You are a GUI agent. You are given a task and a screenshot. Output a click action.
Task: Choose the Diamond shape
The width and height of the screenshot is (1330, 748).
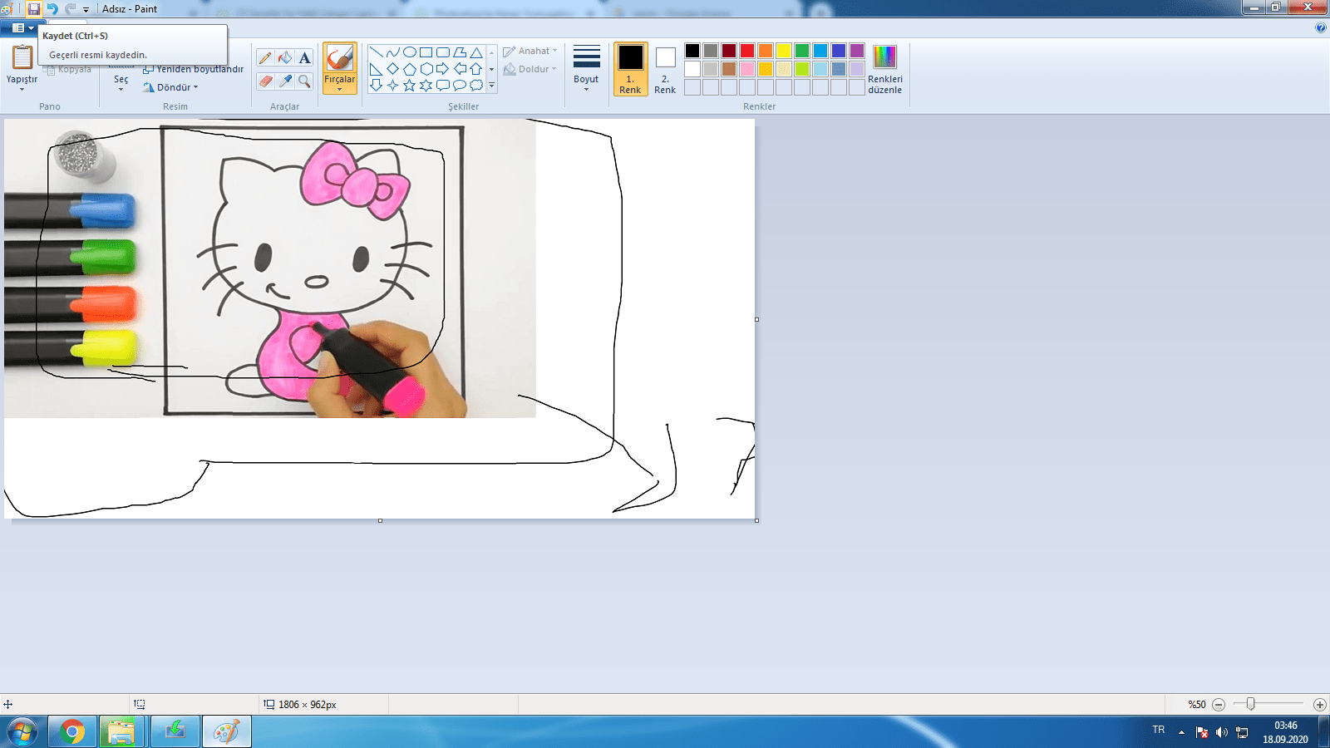coord(393,69)
